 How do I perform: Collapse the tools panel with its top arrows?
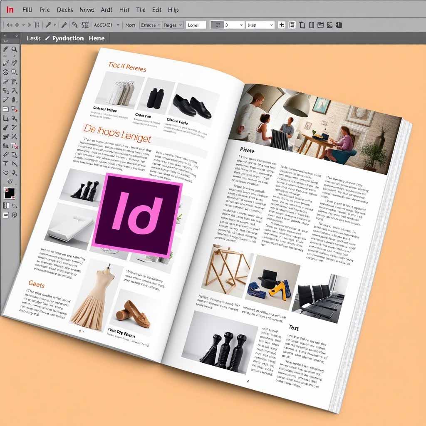[x=5, y=36]
